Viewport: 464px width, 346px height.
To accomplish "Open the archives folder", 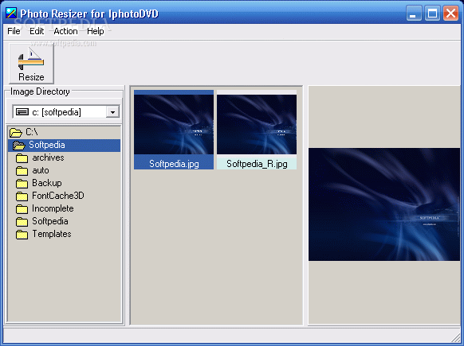I will click(48, 157).
